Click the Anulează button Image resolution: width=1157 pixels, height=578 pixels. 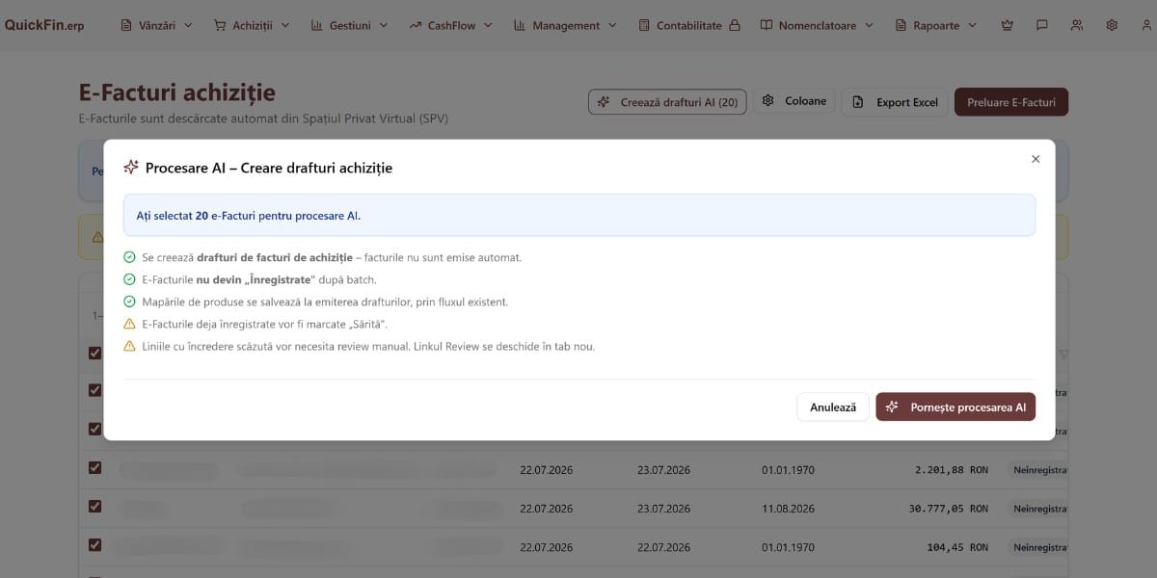pyautogui.click(x=833, y=407)
